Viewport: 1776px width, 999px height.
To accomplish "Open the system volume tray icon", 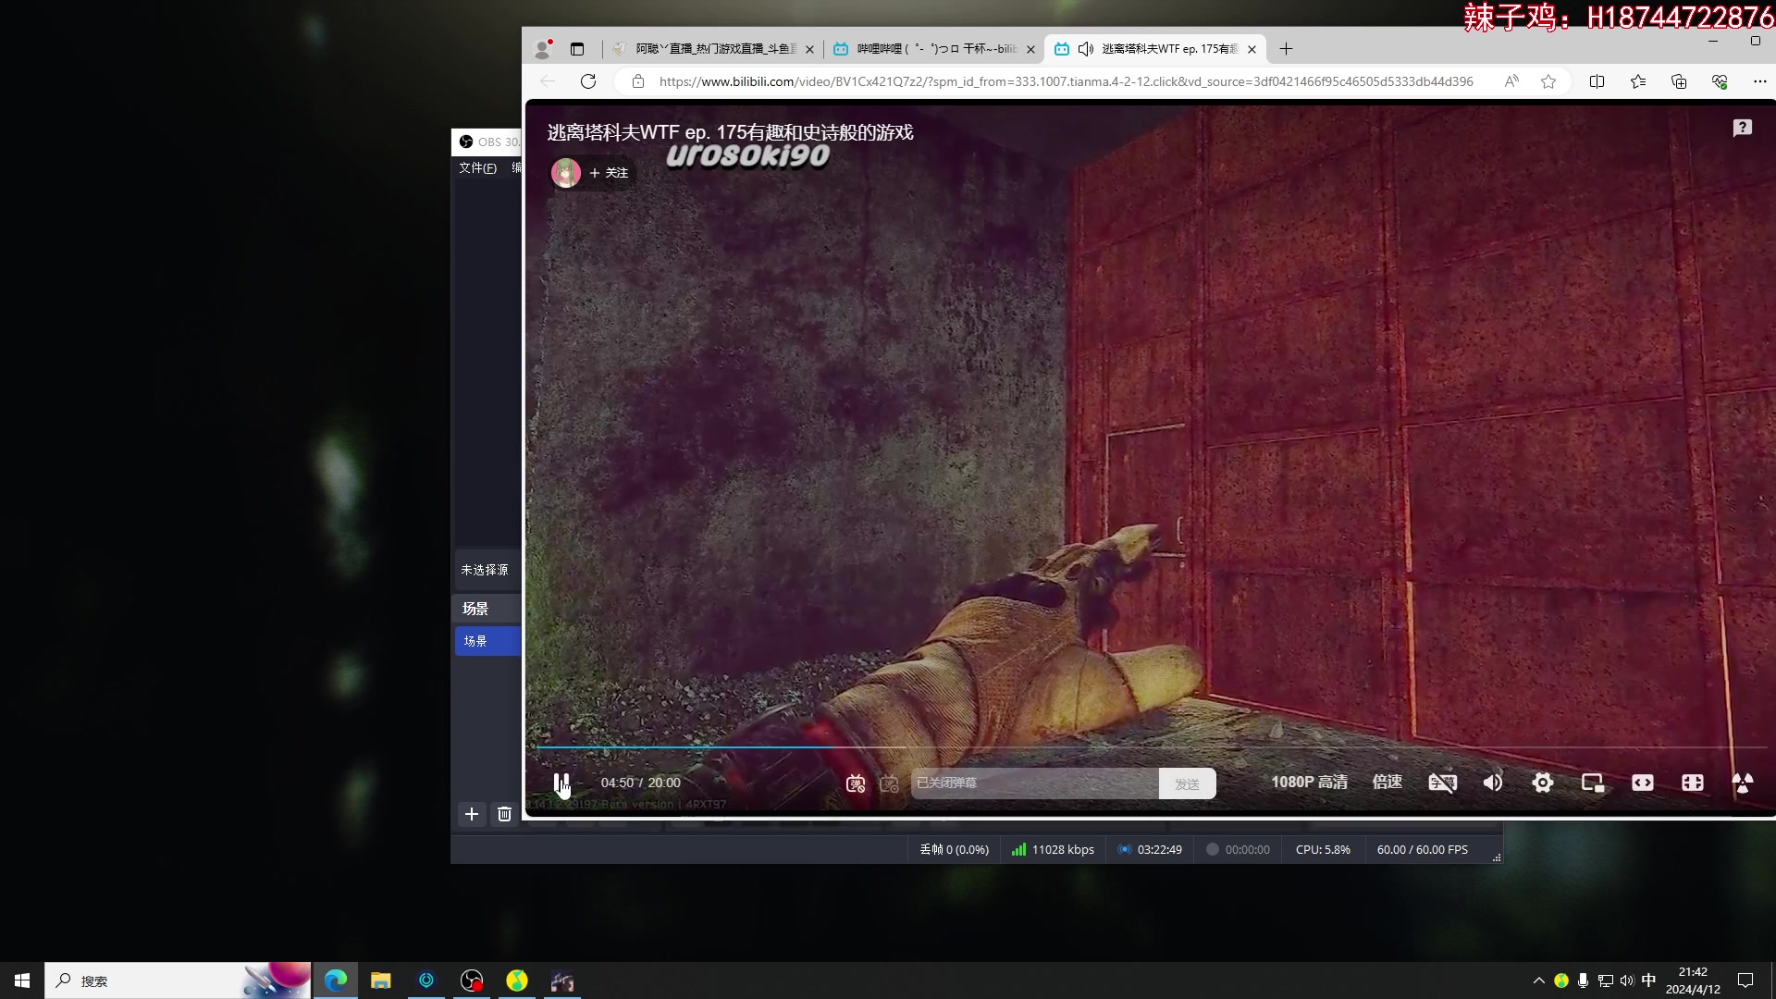I will coord(1627,980).
